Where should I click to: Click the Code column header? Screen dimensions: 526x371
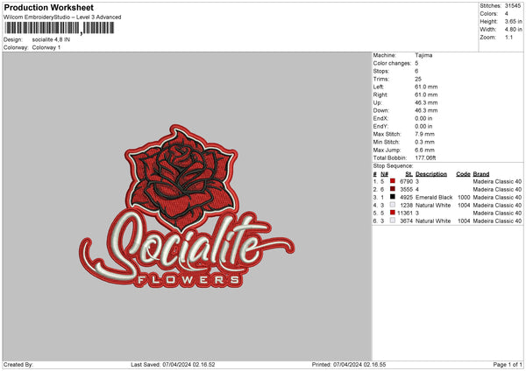(463, 174)
